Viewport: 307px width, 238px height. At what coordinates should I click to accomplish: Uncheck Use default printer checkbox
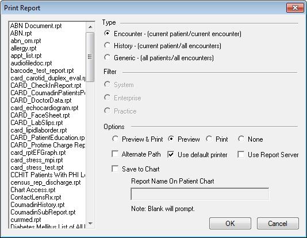click(x=171, y=154)
